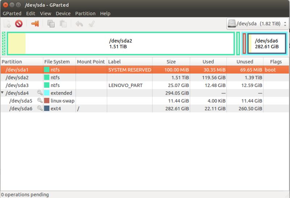Click the Paste partition icon
This screenshot has height=198, width=290.
[63, 24]
